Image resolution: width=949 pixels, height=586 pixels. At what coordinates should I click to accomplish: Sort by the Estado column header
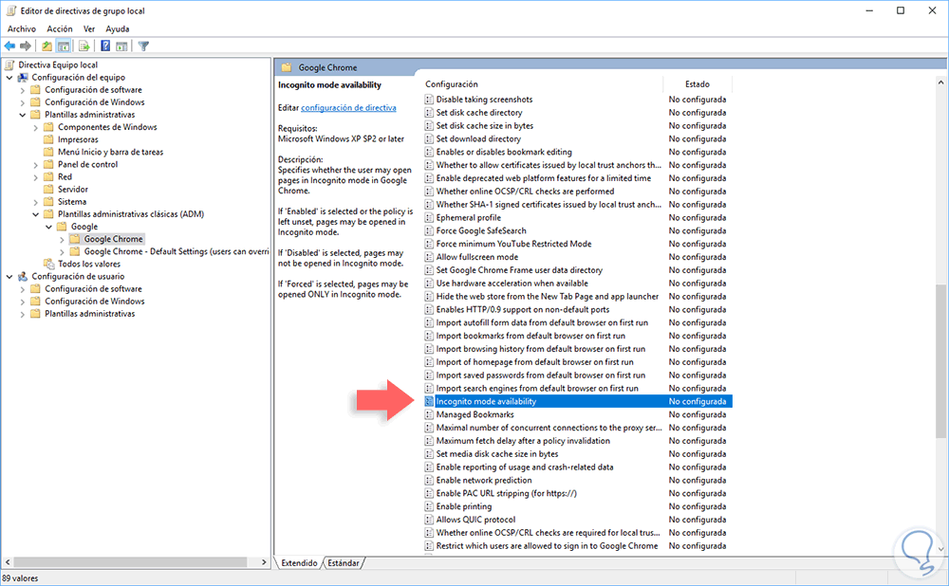tap(698, 84)
